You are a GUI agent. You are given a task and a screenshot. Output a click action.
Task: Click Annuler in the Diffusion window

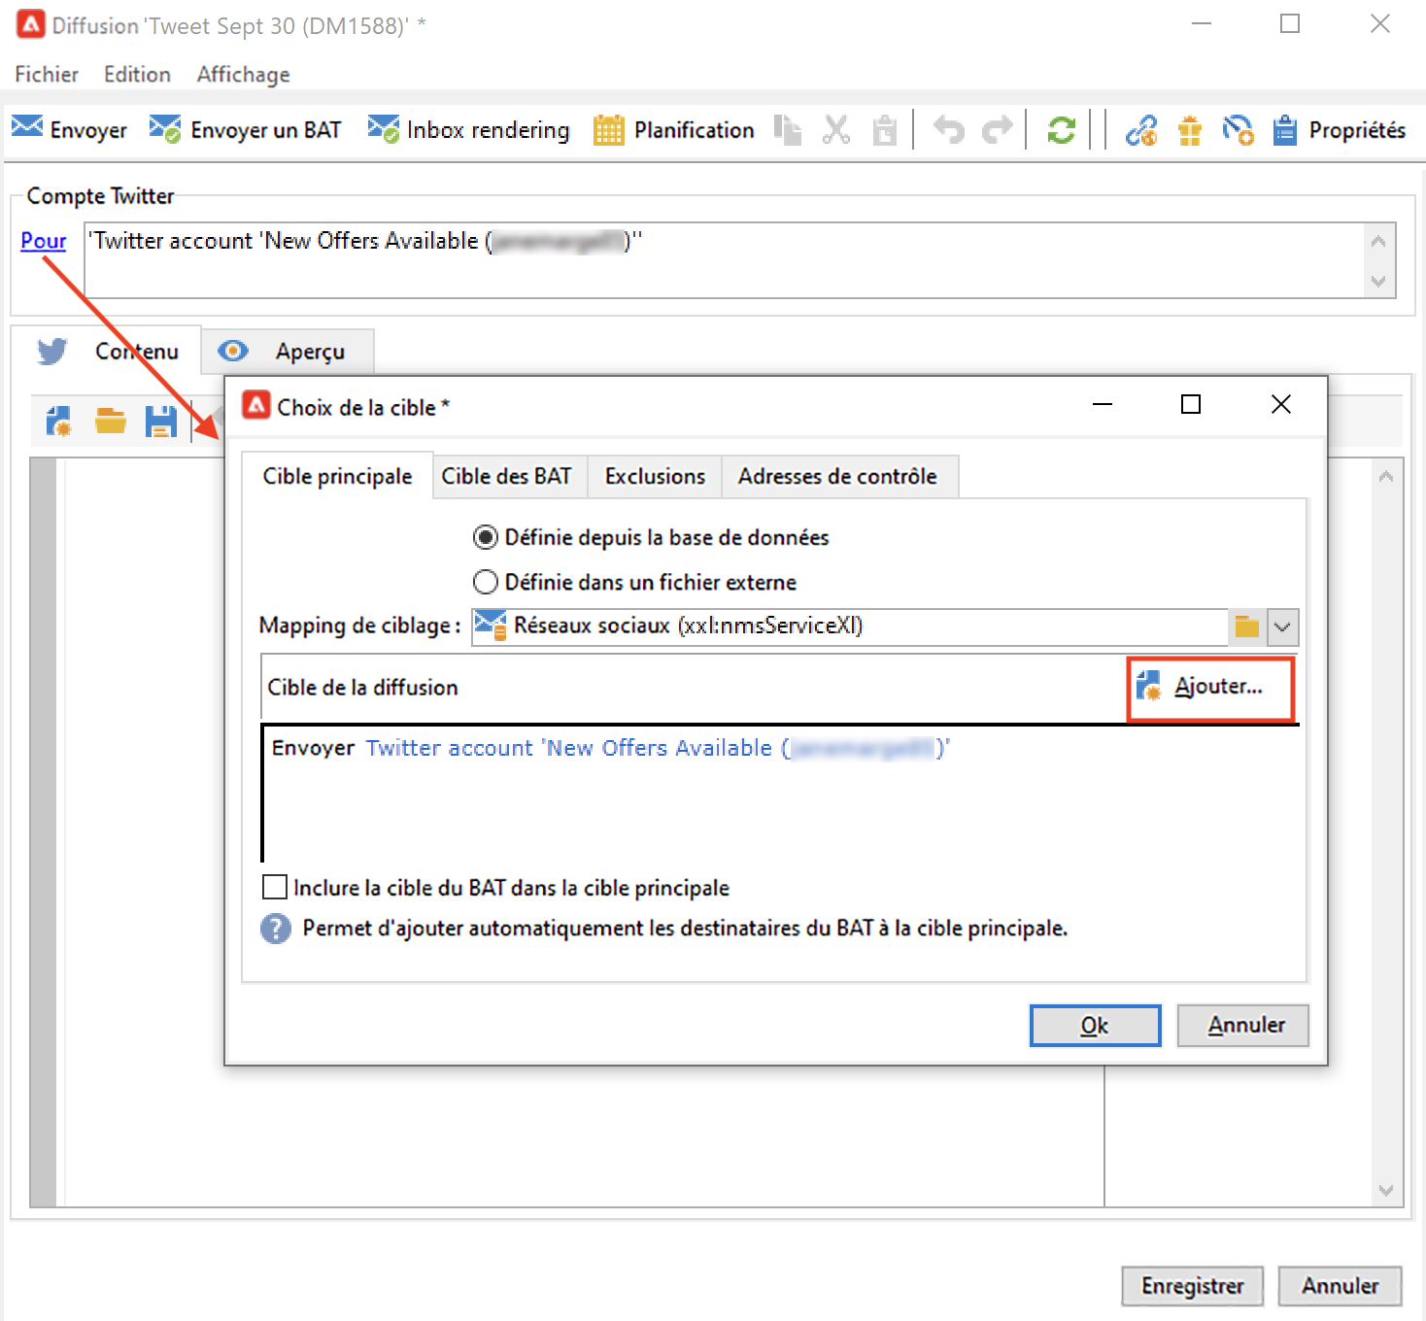coord(1340,1285)
